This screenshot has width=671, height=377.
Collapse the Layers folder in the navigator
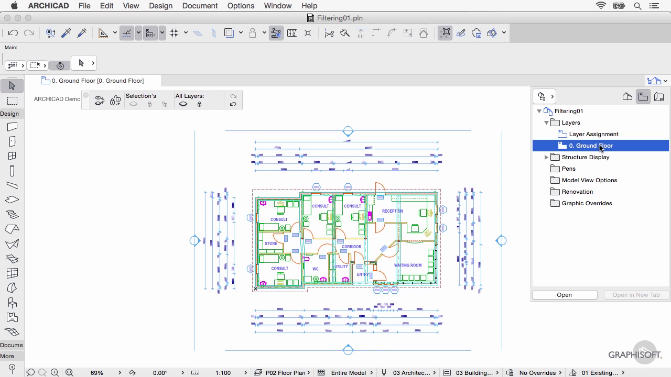(546, 123)
